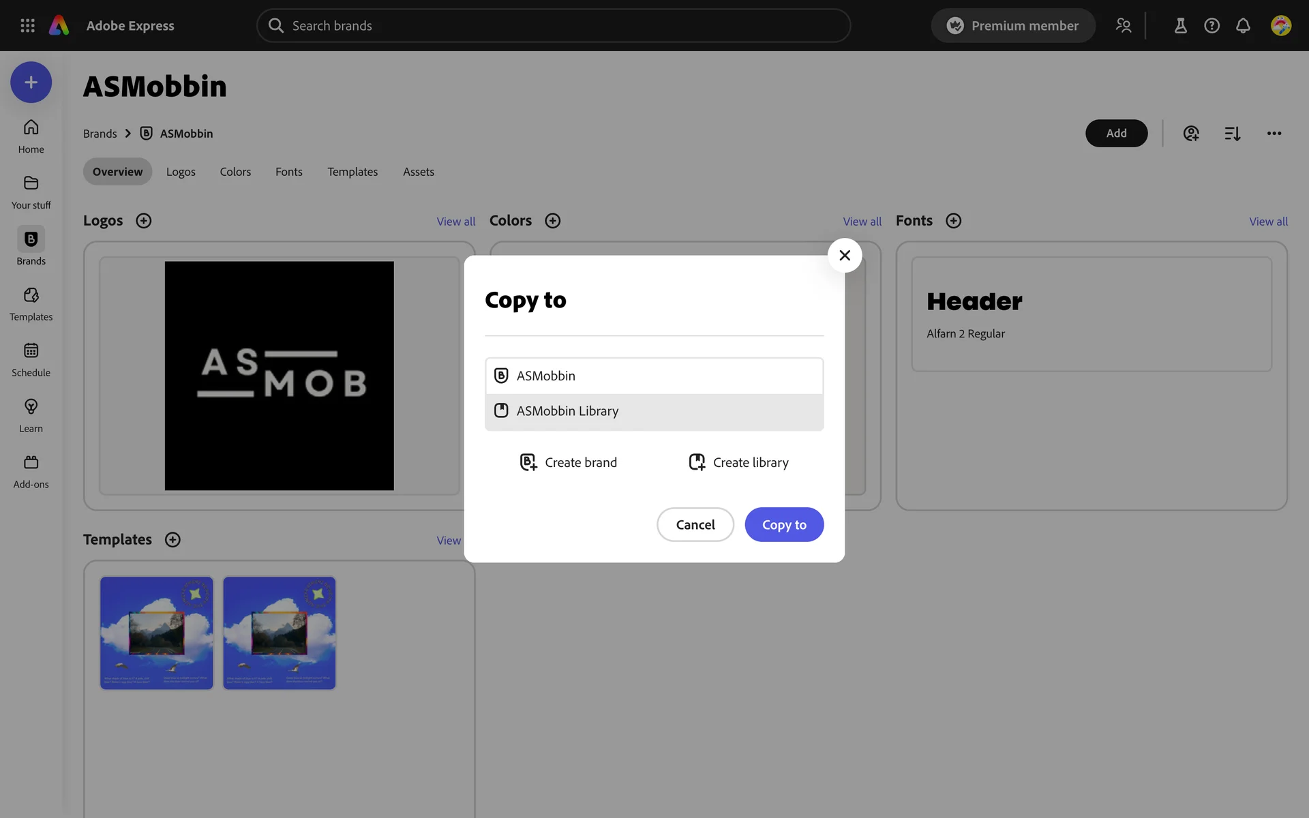The height and width of the screenshot is (818, 1309).
Task: Switch to the Templates tab
Action: (352, 172)
